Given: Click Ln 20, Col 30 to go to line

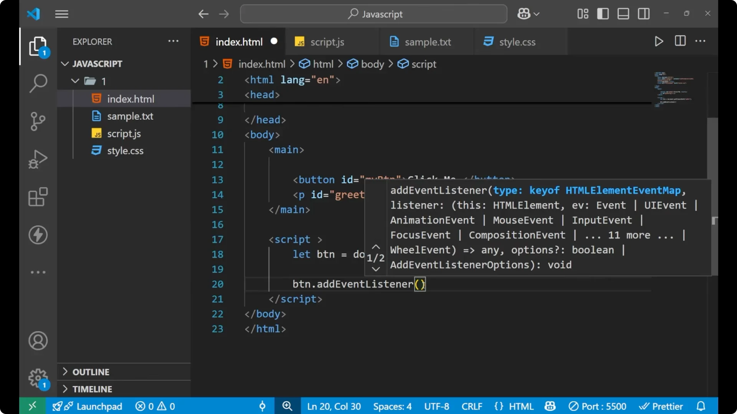Looking at the screenshot, I should 333,406.
